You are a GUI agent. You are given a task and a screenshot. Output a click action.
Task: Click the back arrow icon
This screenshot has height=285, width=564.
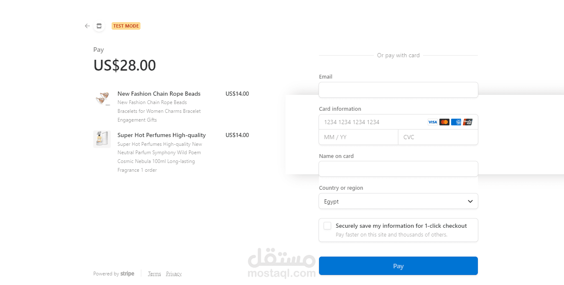click(87, 26)
